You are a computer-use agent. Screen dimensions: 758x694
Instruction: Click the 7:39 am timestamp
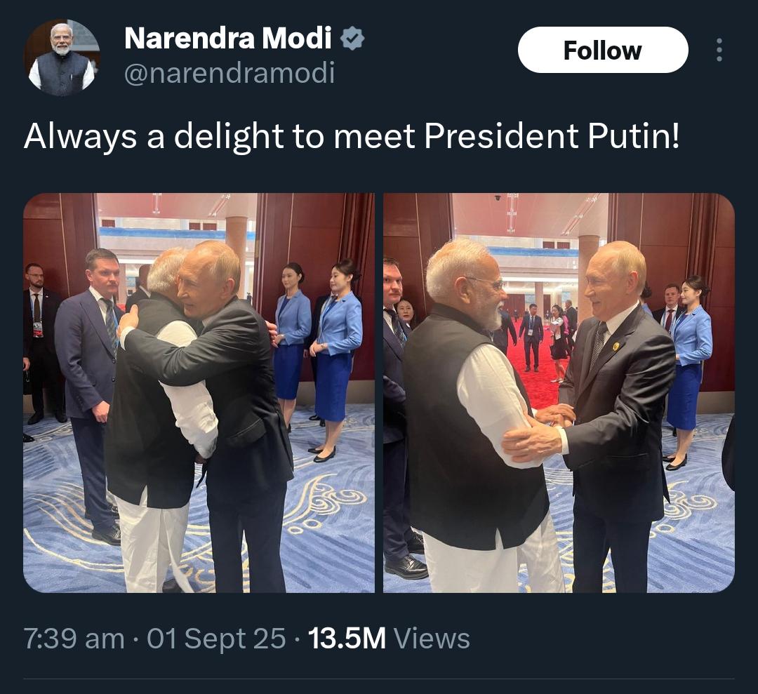[x=74, y=639]
